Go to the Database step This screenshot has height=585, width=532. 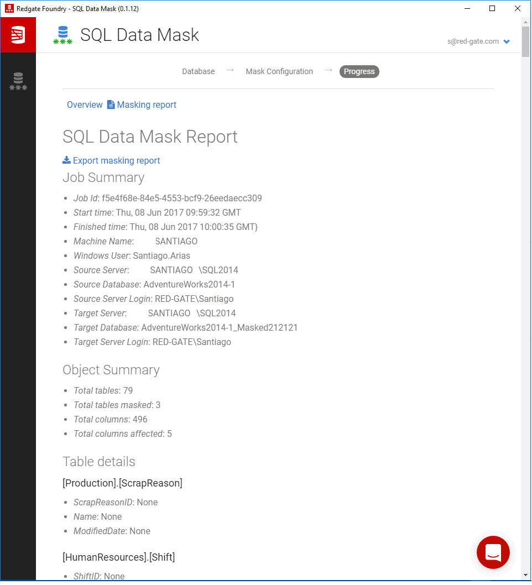(x=198, y=71)
